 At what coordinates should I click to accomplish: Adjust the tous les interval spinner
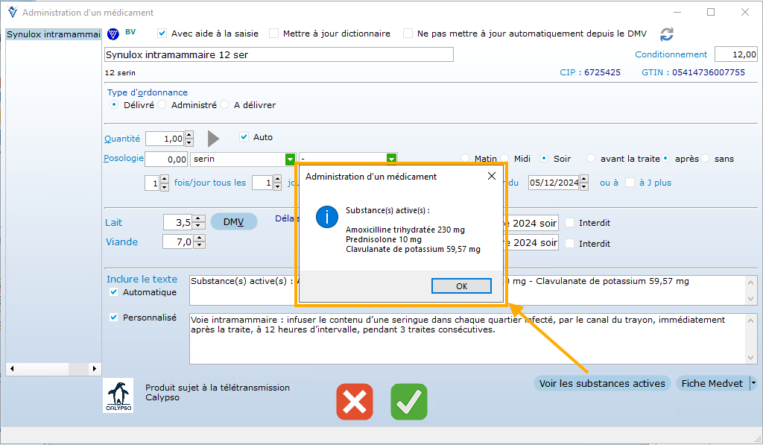[277, 183]
